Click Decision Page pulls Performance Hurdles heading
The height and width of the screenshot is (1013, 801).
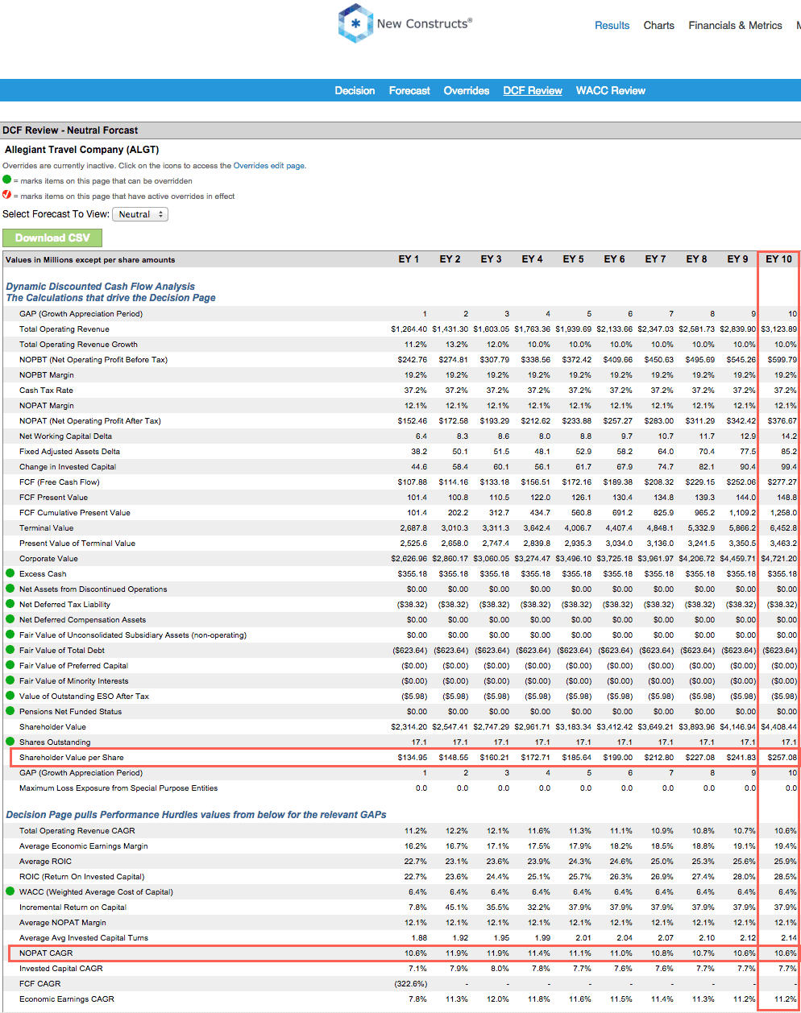[196, 815]
